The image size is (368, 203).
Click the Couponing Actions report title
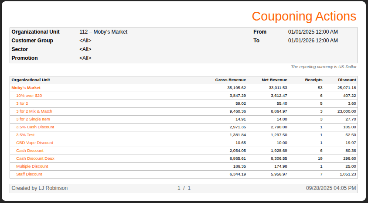point(304,16)
